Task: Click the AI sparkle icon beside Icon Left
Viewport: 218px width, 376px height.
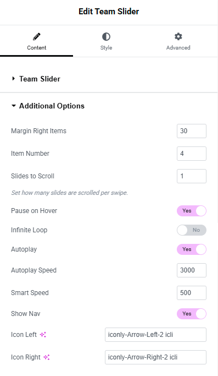Action: pyautogui.click(x=43, y=335)
